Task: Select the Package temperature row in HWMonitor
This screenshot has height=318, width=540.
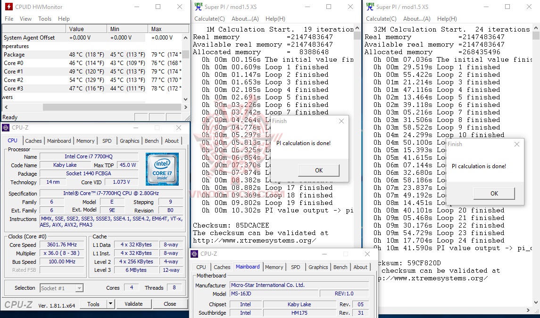Action: coord(92,54)
